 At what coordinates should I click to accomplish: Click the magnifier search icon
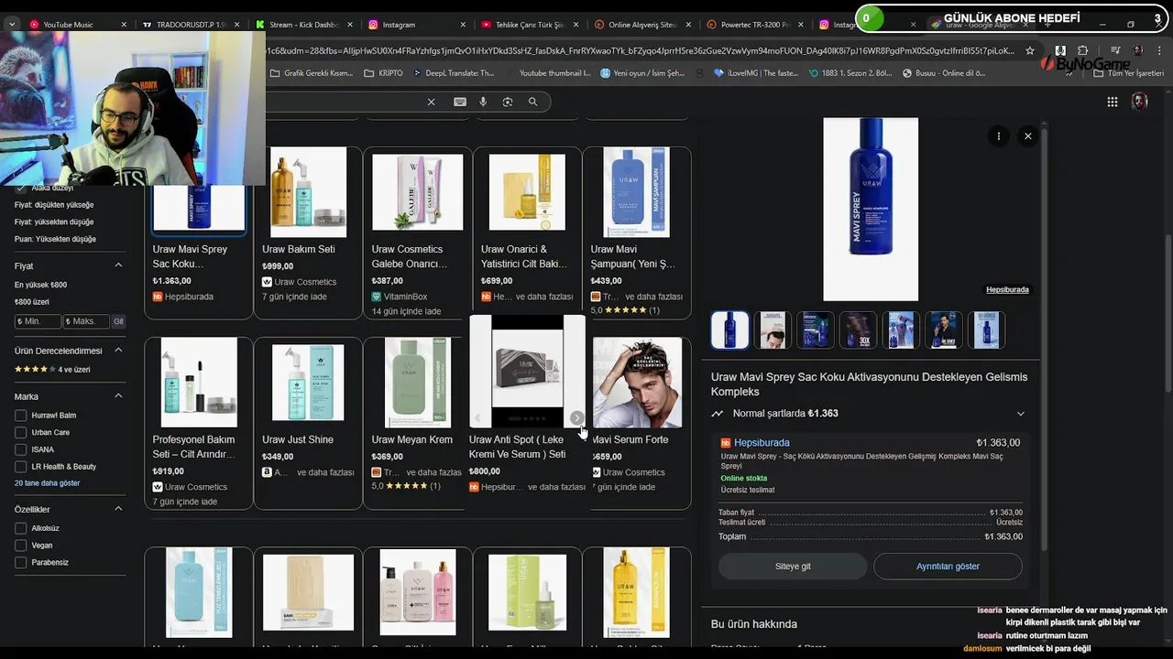pos(532,102)
